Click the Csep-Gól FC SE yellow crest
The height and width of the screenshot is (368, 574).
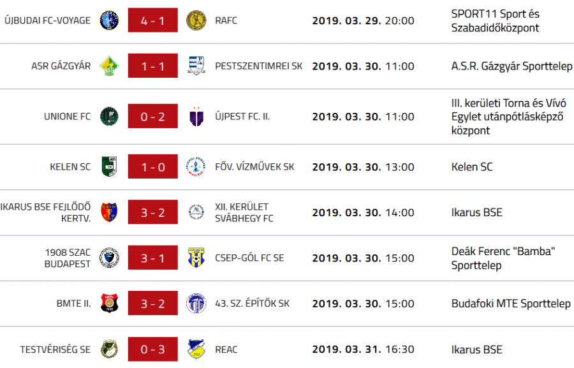(196, 258)
